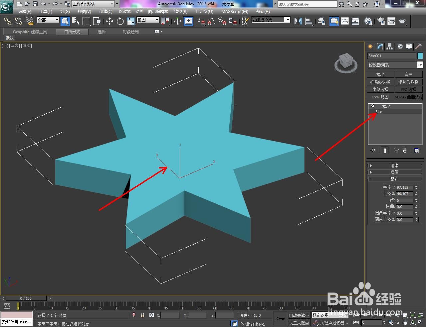This screenshot has height=327, width=426.
Task: Switch to the Freeform (自由形式) tab
Action: coord(72,32)
